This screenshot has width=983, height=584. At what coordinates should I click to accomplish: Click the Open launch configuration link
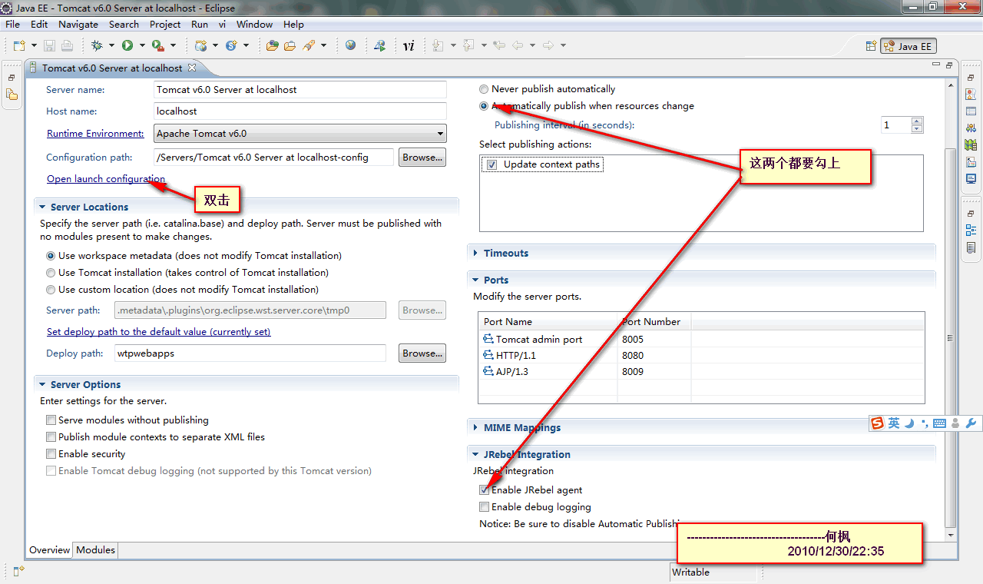tap(105, 179)
